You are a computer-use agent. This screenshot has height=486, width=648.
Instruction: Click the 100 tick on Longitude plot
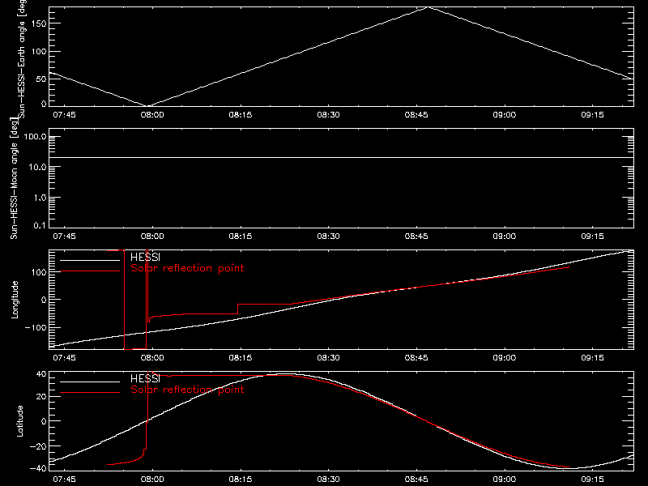[x=39, y=272]
